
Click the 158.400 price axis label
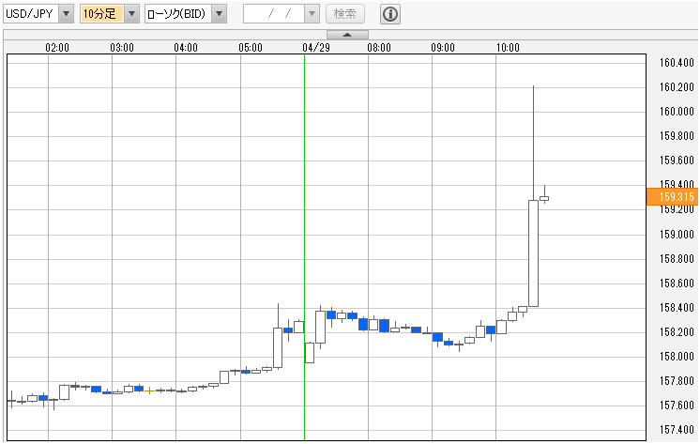coord(677,307)
